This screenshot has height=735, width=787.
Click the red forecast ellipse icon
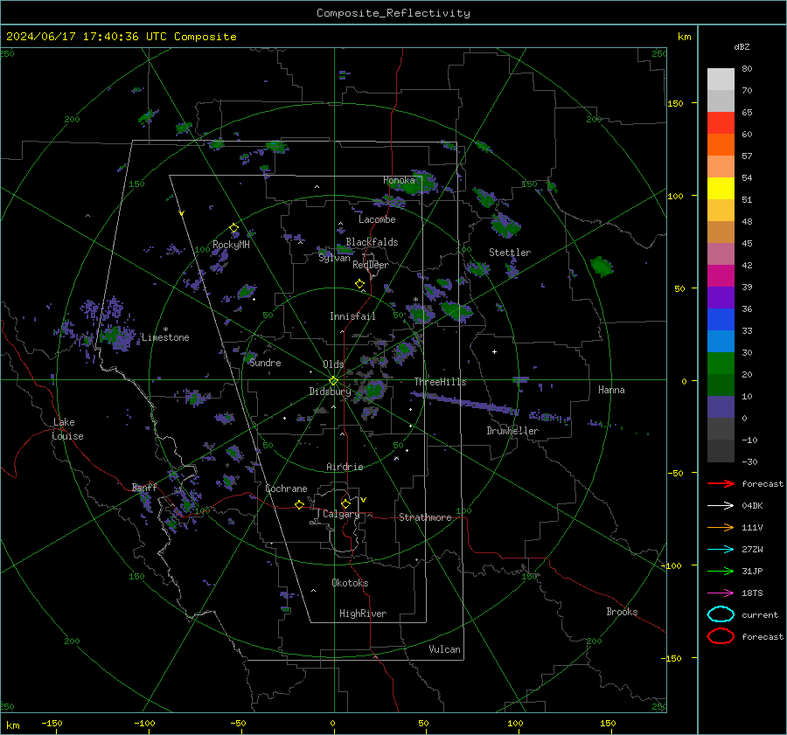click(721, 636)
